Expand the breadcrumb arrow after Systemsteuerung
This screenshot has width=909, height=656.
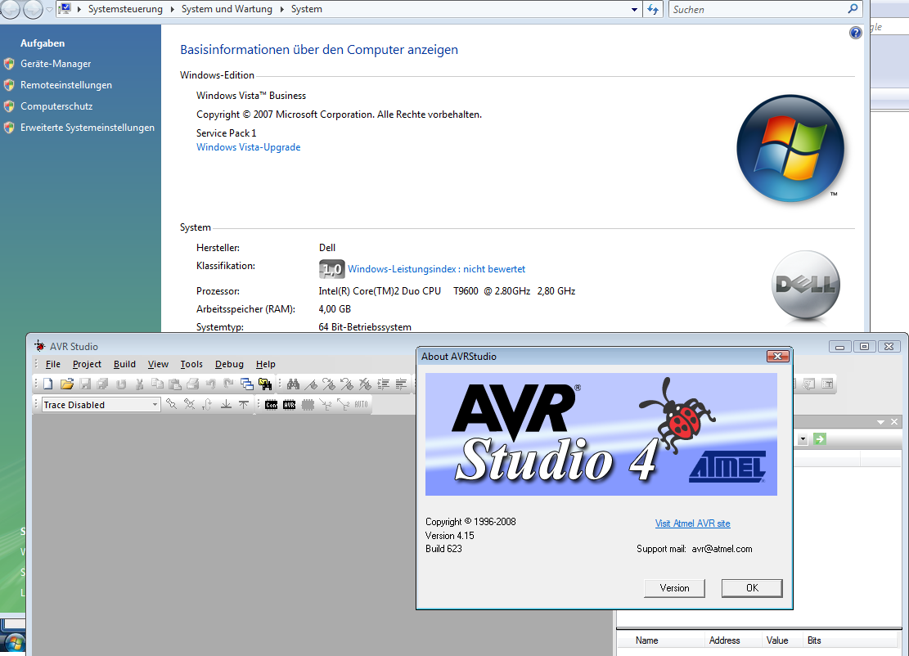[x=172, y=9]
